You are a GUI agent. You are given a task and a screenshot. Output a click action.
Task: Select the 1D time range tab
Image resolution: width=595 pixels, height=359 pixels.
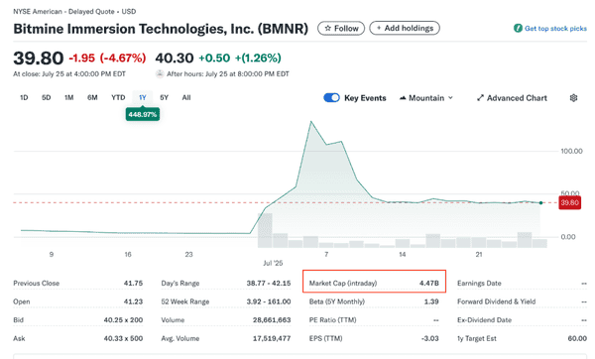coord(24,97)
